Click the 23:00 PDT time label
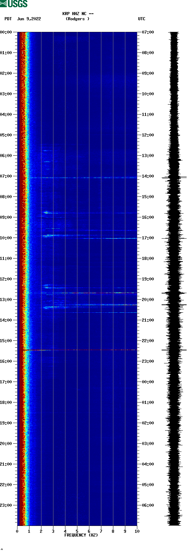 pyautogui.click(x=6, y=505)
